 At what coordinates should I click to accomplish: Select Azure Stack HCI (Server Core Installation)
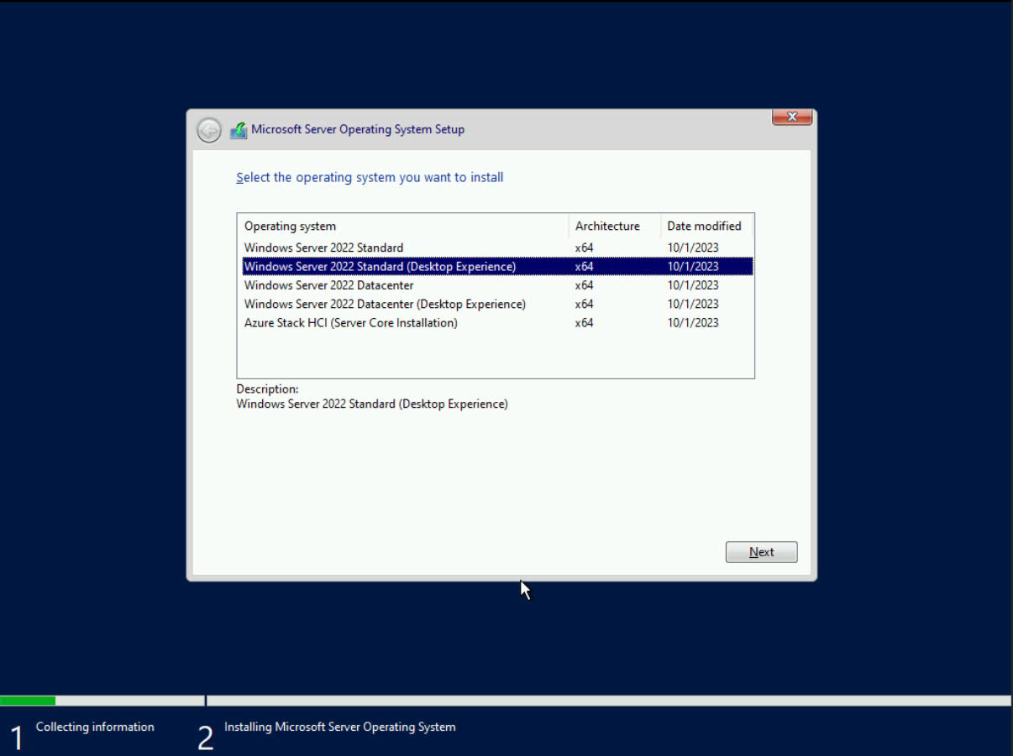click(497, 323)
